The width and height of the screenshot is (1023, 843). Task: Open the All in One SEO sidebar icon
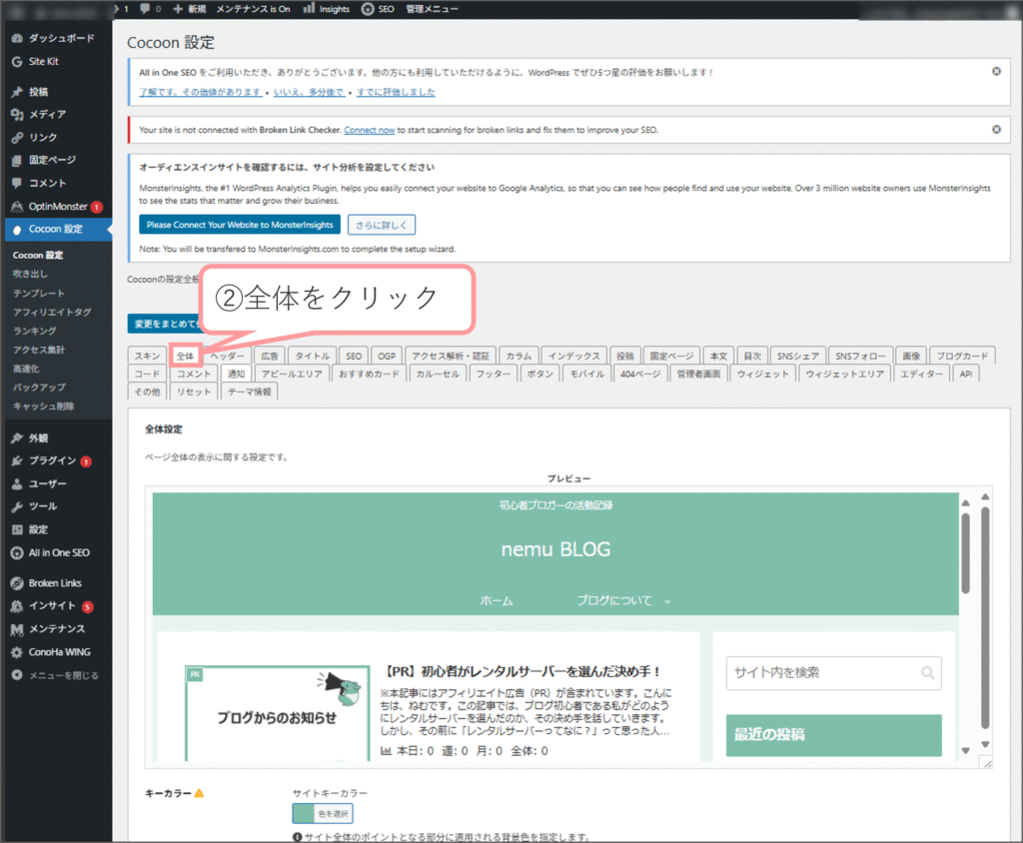[17, 552]
